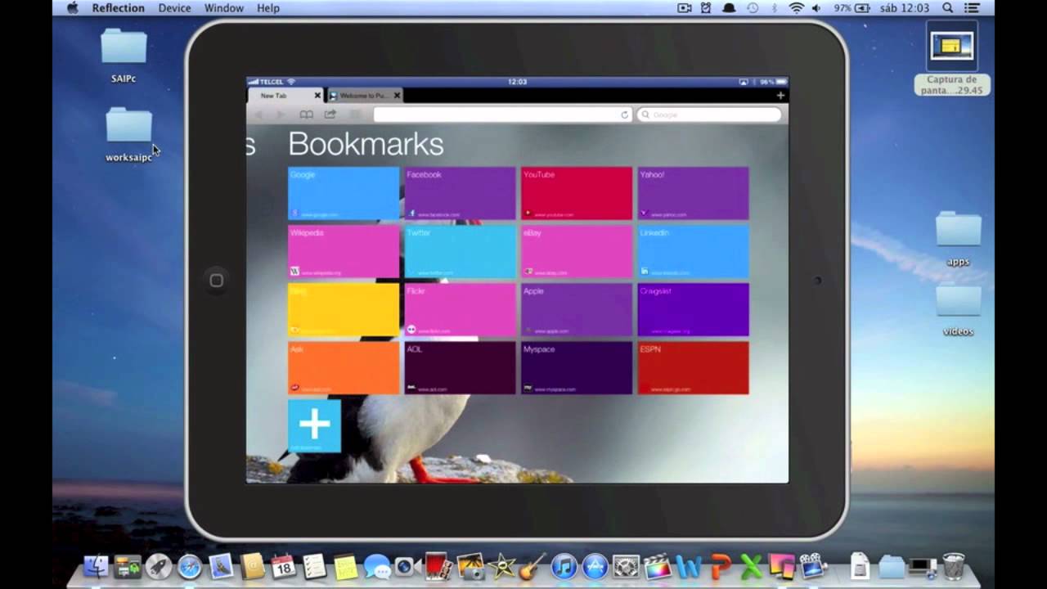Open Messages from the dock

tap(376, 566)
